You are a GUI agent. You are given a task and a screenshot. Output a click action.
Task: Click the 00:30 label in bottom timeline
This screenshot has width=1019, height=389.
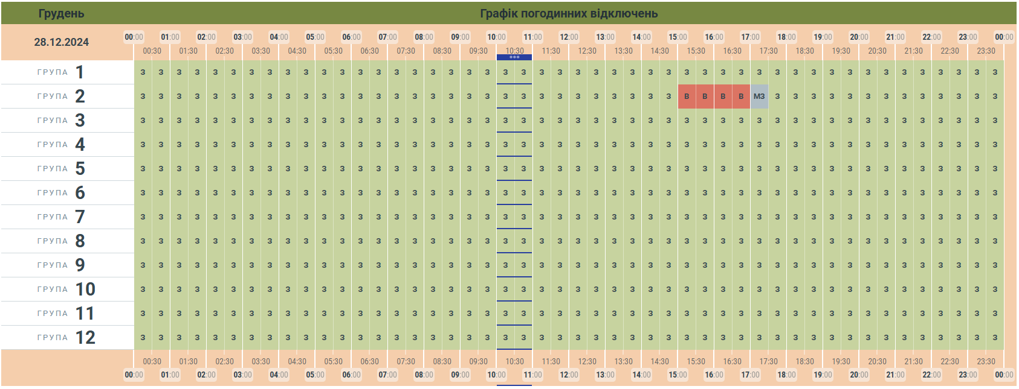click(152, 362)
